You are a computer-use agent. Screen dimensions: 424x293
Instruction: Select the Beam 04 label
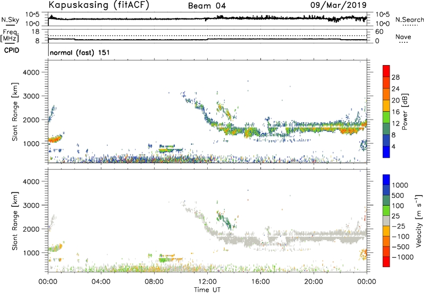(x=207, y=6)
